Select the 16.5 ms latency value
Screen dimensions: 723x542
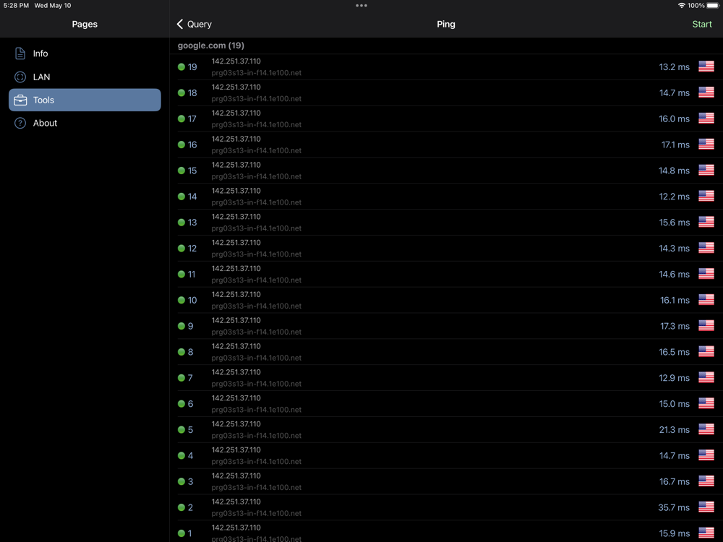[x=674, y=352]
